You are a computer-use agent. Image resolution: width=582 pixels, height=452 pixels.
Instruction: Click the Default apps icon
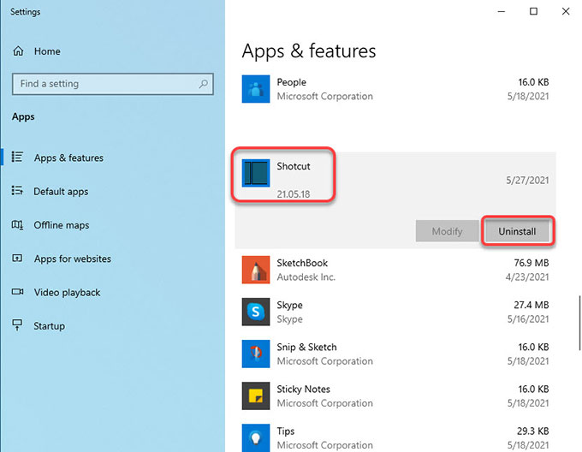(x=17, y=191)
